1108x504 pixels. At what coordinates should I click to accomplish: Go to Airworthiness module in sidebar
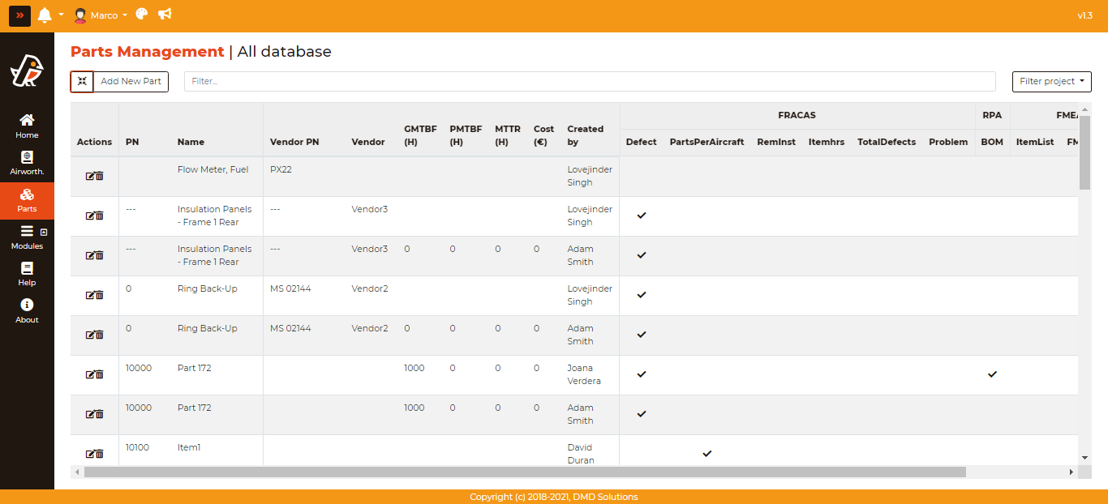pos(27,163)
